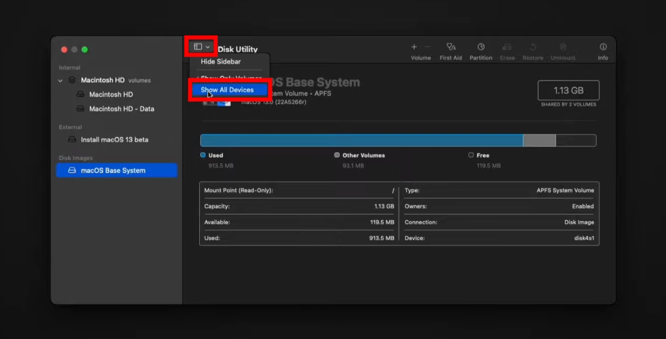
Task: Run First Aid from the toolbar
Action: coord(451,49)
